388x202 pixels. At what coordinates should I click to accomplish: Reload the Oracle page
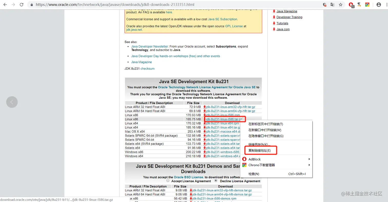[22, 5]
